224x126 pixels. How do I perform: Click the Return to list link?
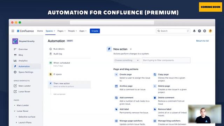[x=202, y=41]
